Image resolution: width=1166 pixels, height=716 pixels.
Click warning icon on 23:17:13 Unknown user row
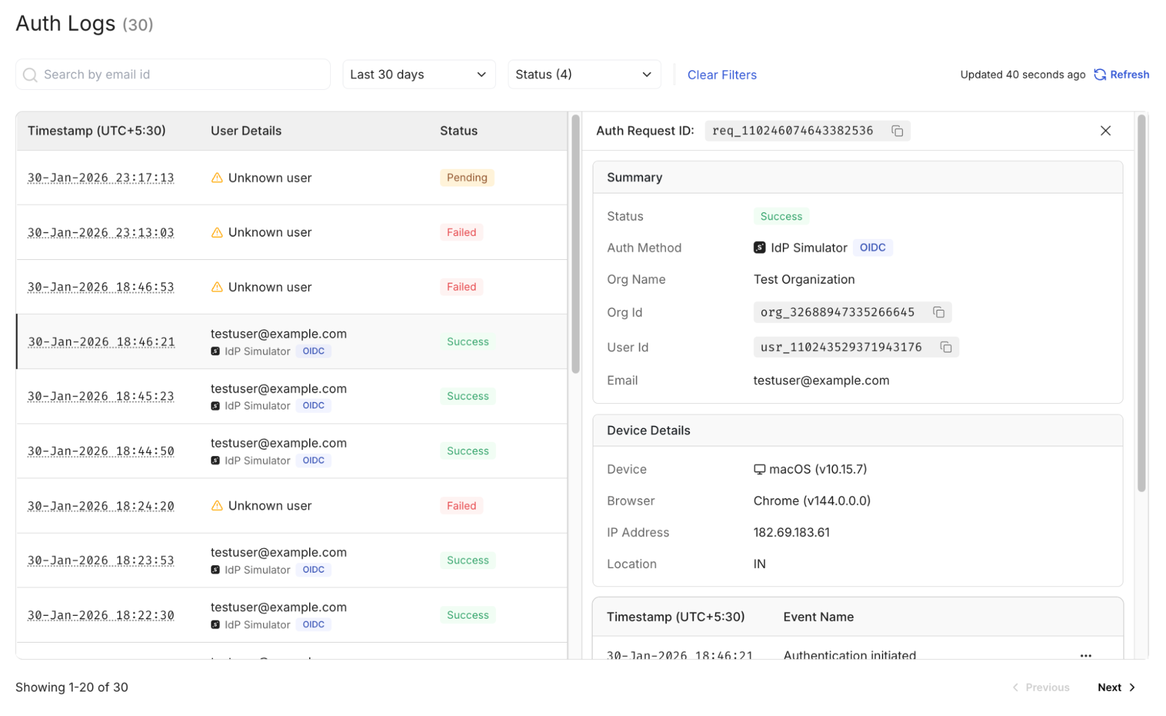(217, 178)
